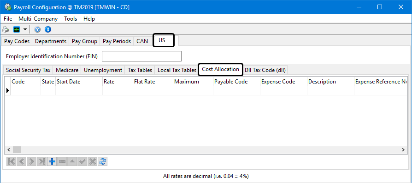Click the horizontal scrollbar right arrow
412x183 pixels.
(x=403, y=150)
